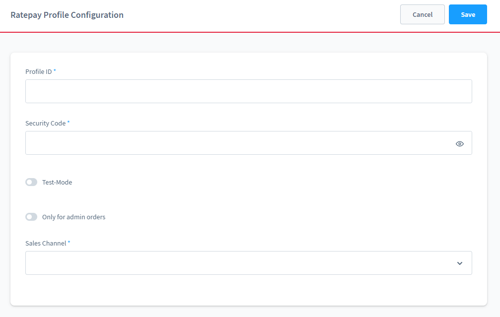Image resolution: width=500 pixels, height=317 pixels.
Task: Reveal the security code with the eye icon
Action: (x=459, y=144)
